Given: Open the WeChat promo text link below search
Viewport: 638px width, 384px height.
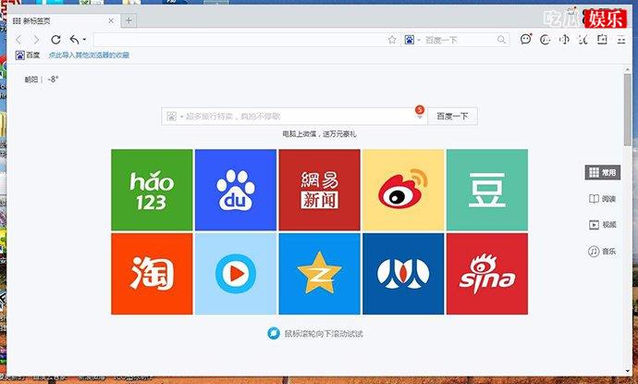Looking at the screenshot, I should 319,134.
